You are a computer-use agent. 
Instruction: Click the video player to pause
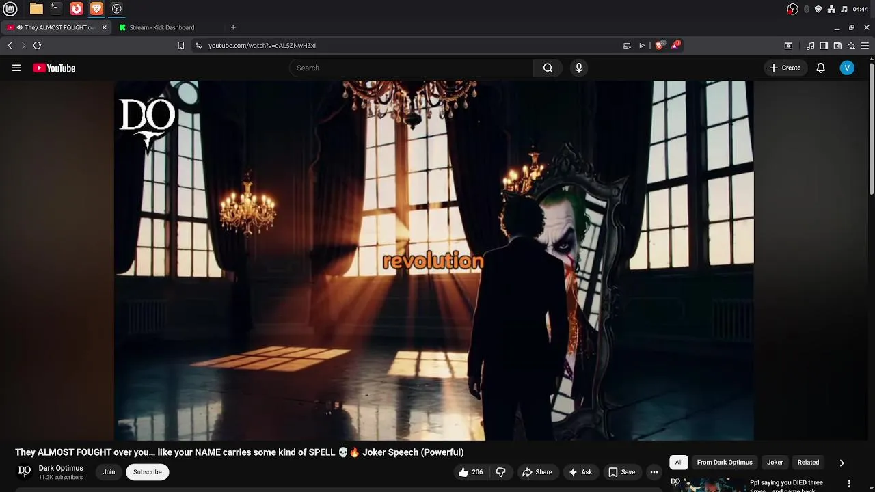pyautogui.click(x=433, y=260)
